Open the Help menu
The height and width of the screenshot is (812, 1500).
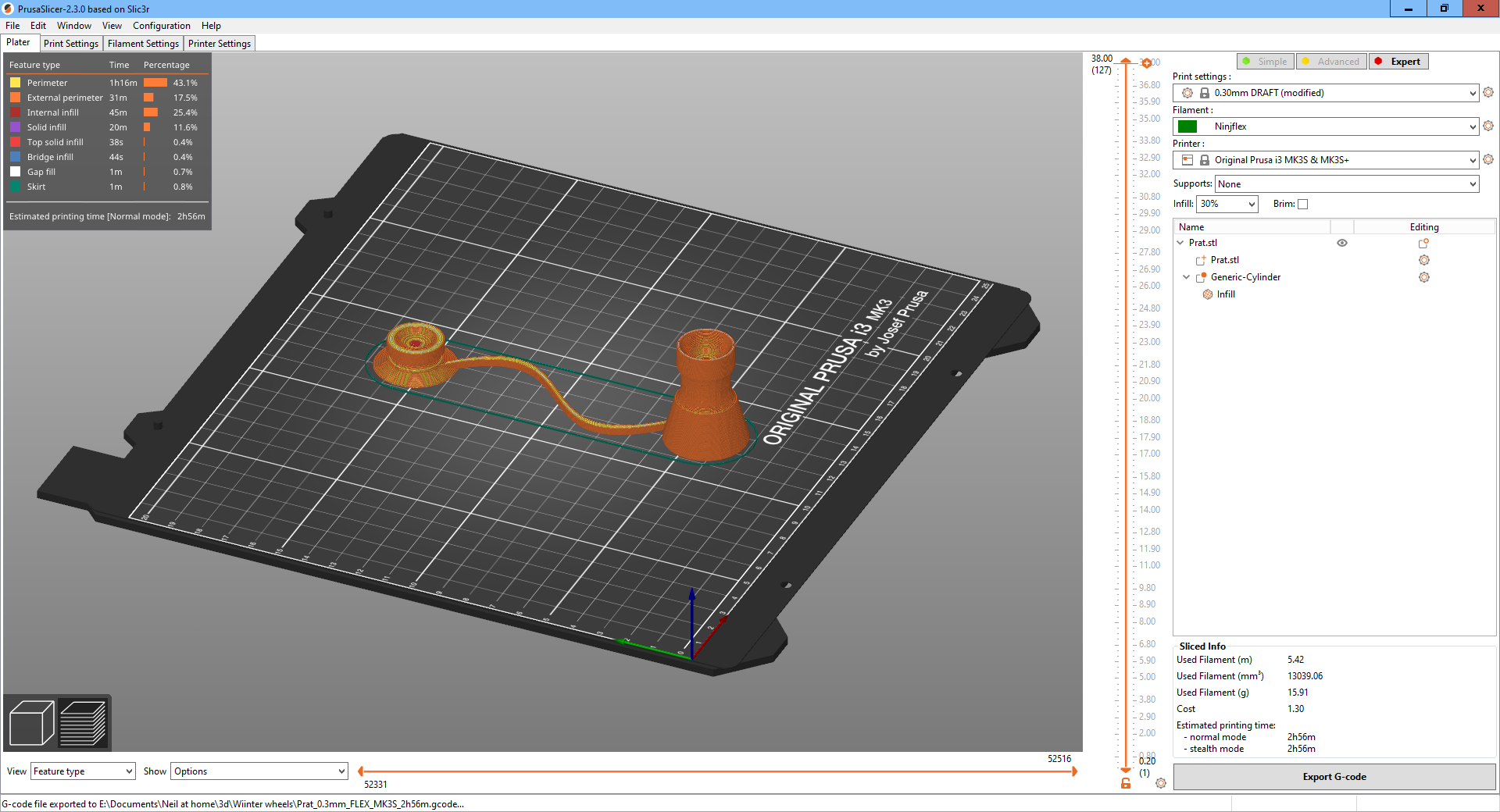pyautogui.click(x=211, y=26)
